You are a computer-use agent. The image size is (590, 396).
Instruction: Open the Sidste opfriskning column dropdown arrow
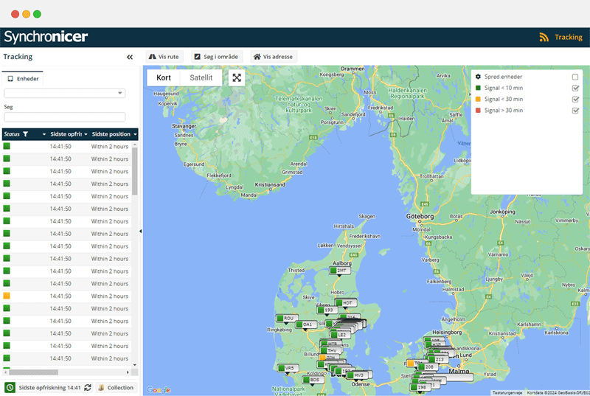[x=86, y=134]
